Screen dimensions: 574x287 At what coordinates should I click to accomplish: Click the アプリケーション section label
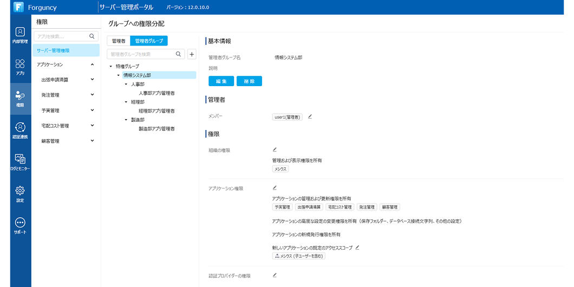pos(50,64)
